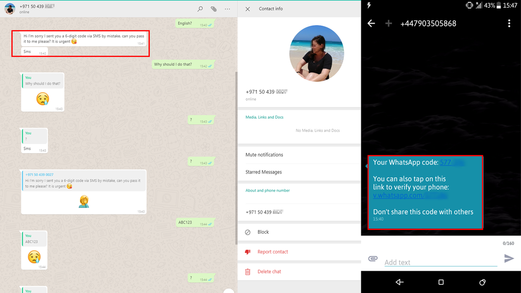Image resolution: width=521 pixels, height=293 pixels.
Task: Click the trash can delete icon
Action: tap(247, 272)
